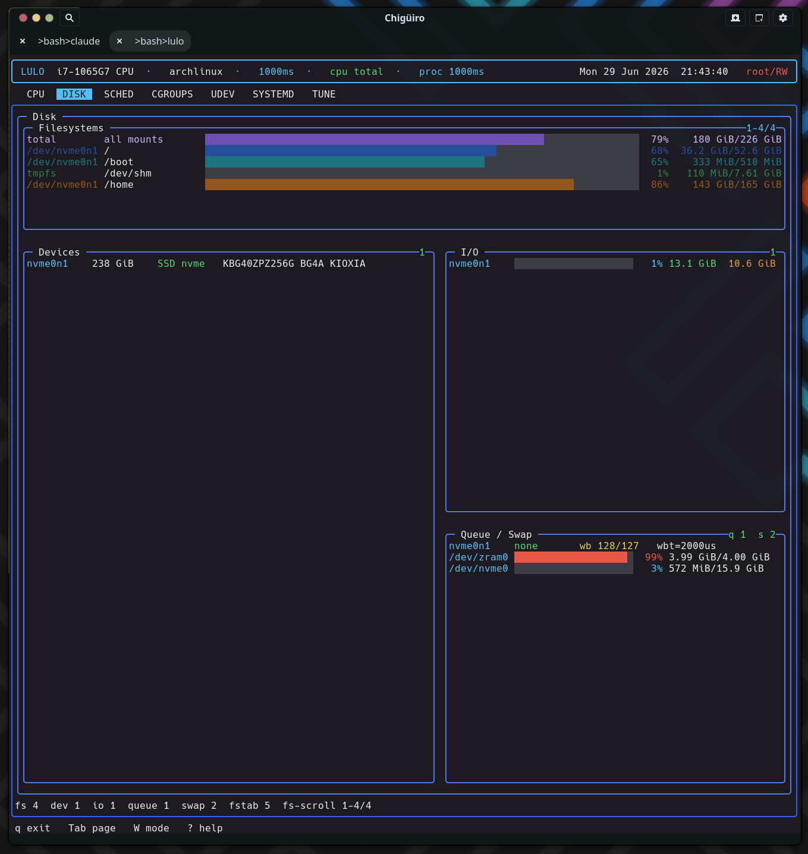Click the 'dev 1' status entry
This screenshot has height=854, width=808.
coord(65,805)
